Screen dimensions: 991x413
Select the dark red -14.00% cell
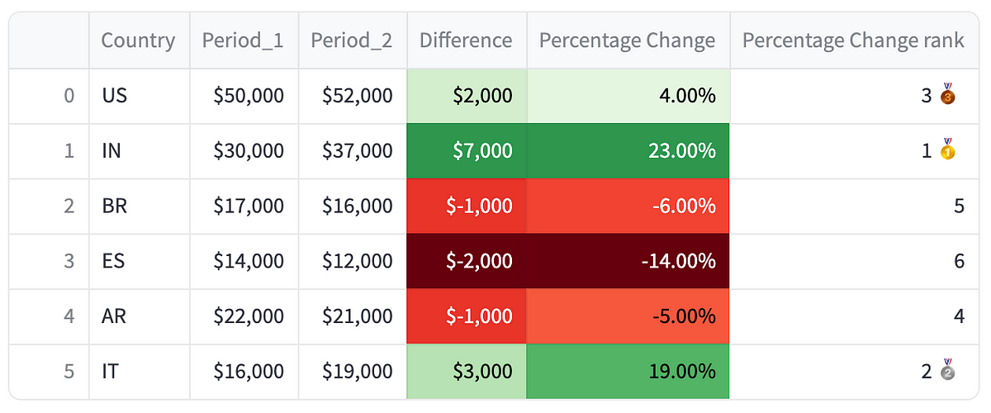pos(628,261)
